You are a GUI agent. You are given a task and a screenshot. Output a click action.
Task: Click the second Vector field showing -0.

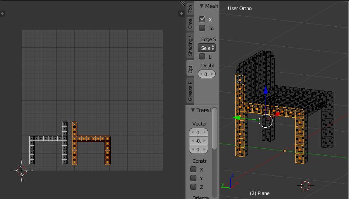[x=199, y=141]
